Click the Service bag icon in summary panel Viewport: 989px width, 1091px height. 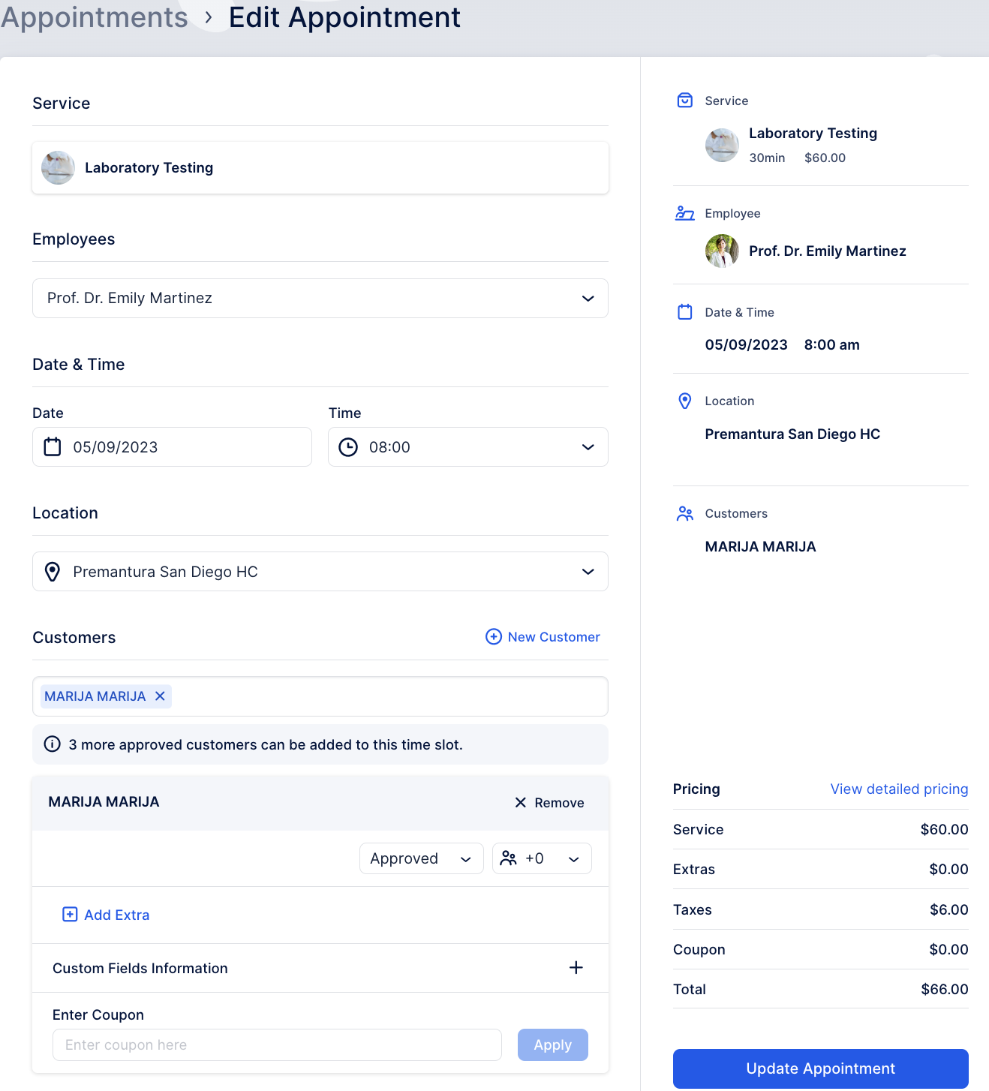pos(684,100)
